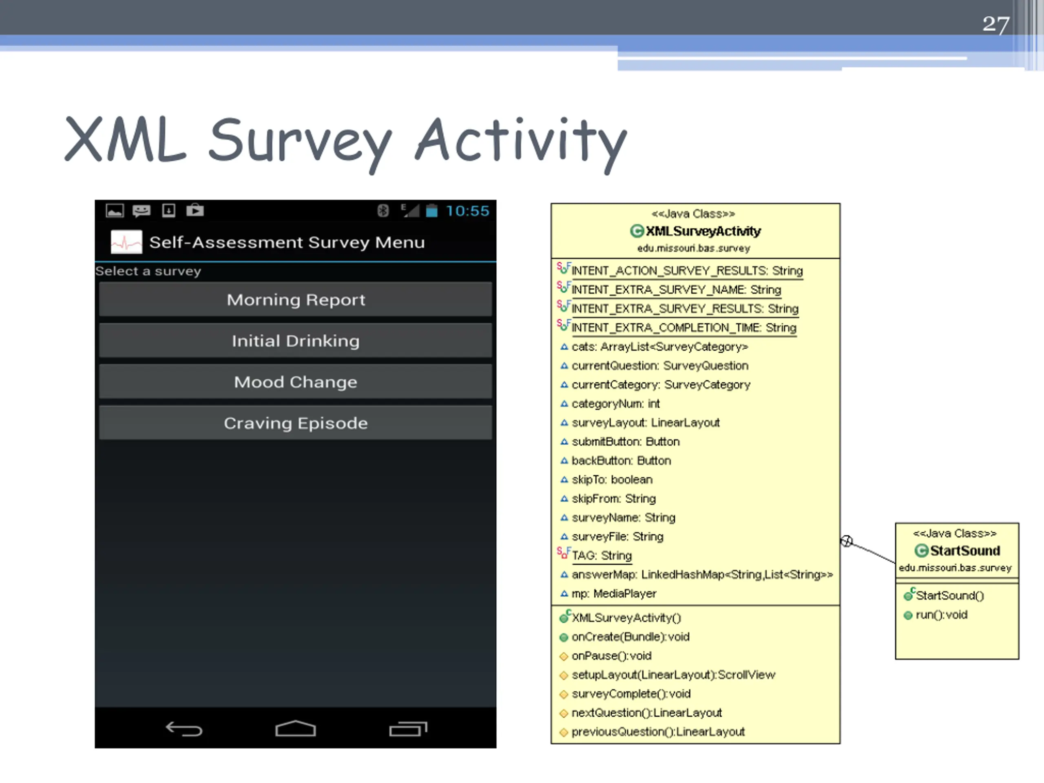Click the edu.missouri.bas.survey package under XMLSurveyActivity
This screenshot has height=783, width=1044.
tap(693, 248)
